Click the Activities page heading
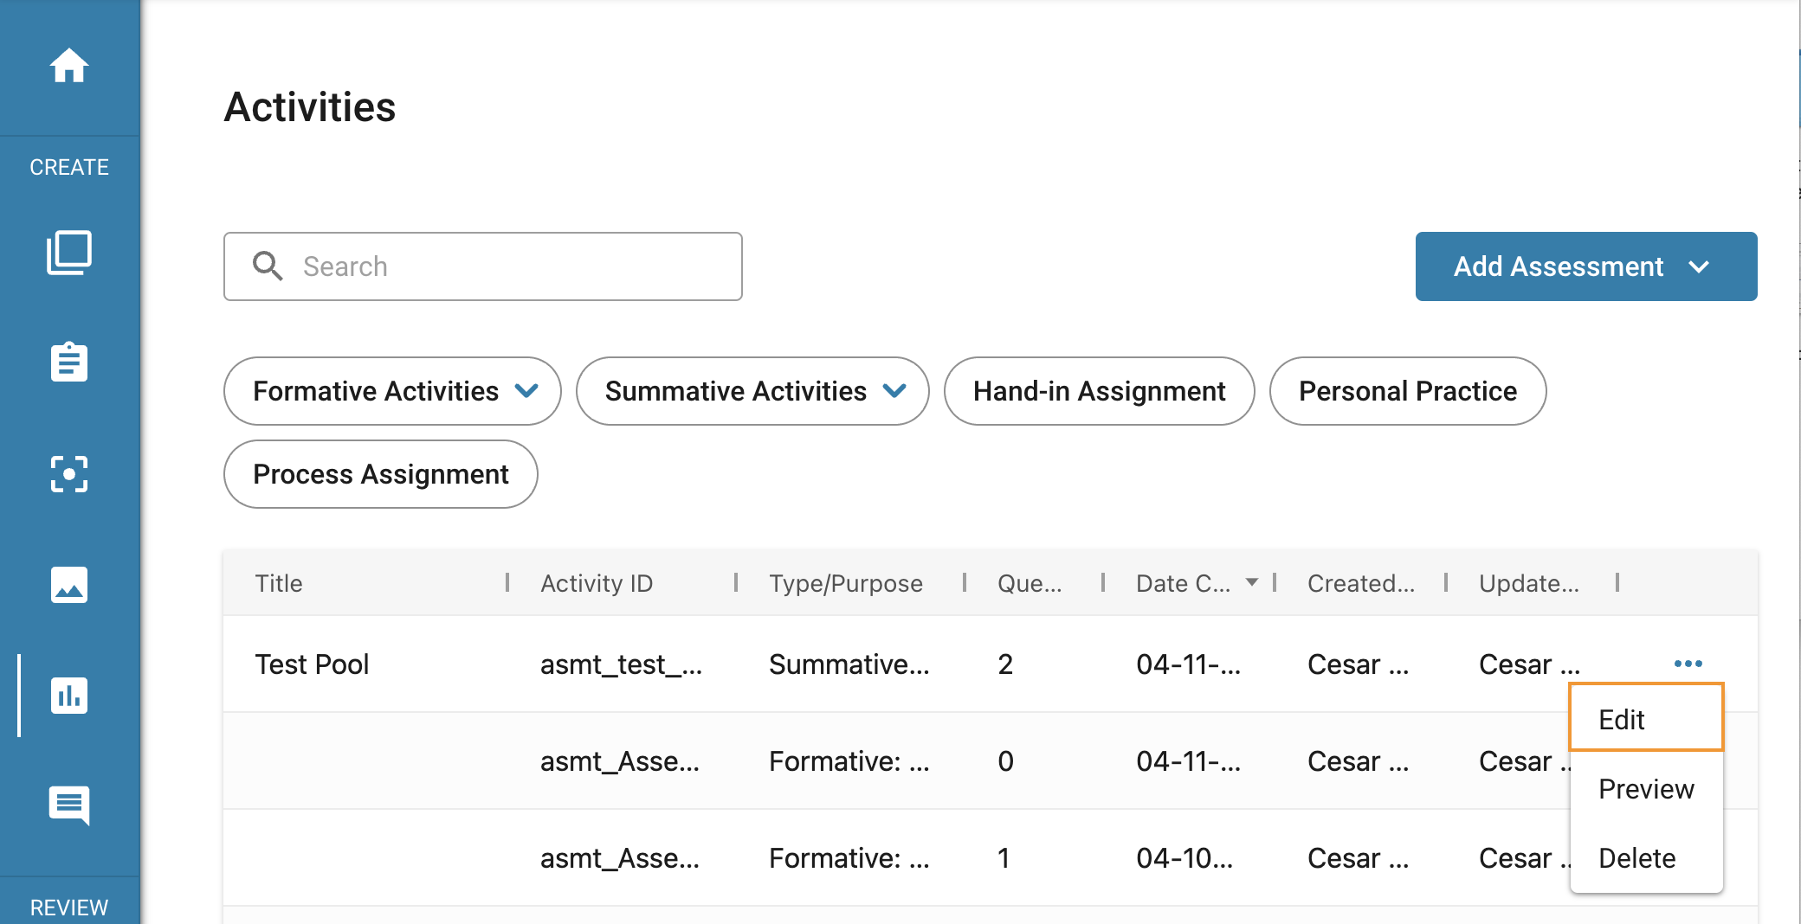The width and height of the screenshot is (1801, 924). [x=310, y=107]
